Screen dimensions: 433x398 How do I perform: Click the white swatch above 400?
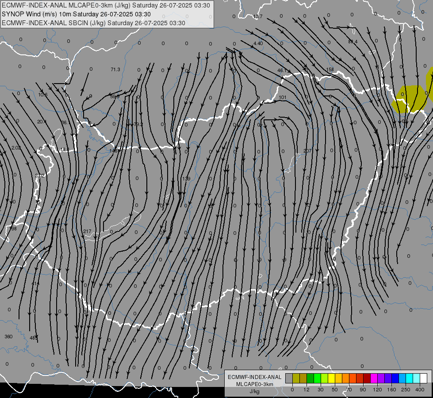[x=424, y=378]
